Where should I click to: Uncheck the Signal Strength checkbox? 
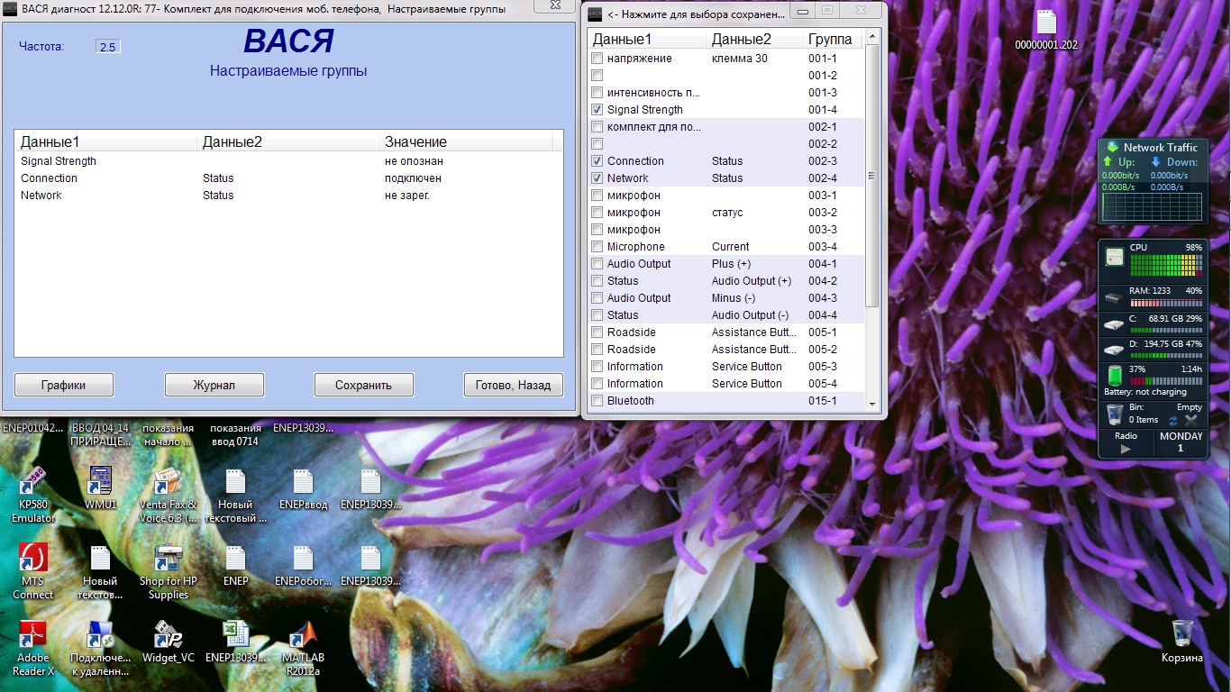coord(597,110)
